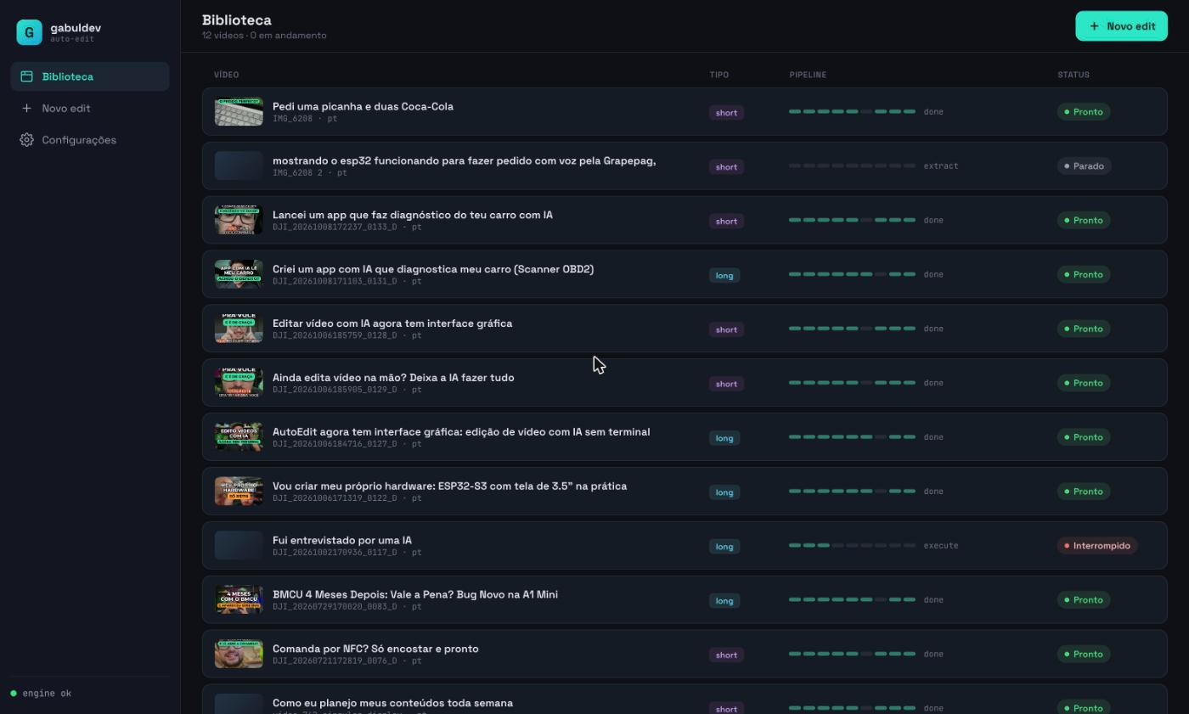Viewport: 1189px width, 714px height.
Task: Open 'Comanda por NFC? Só encostar e pronto'
Action: pos(685,654)
